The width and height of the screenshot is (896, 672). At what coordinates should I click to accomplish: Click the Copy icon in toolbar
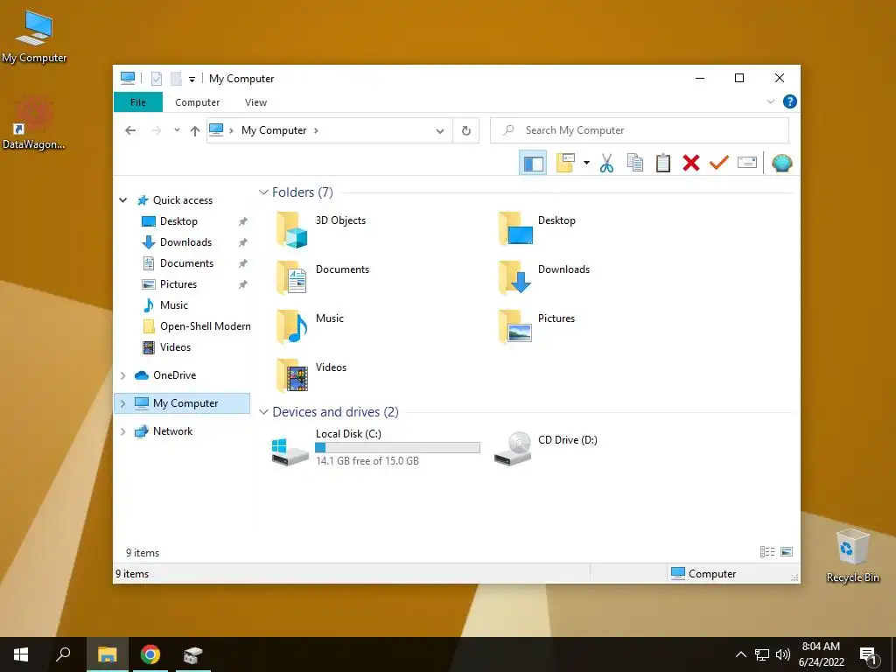[x=635, y=163]
